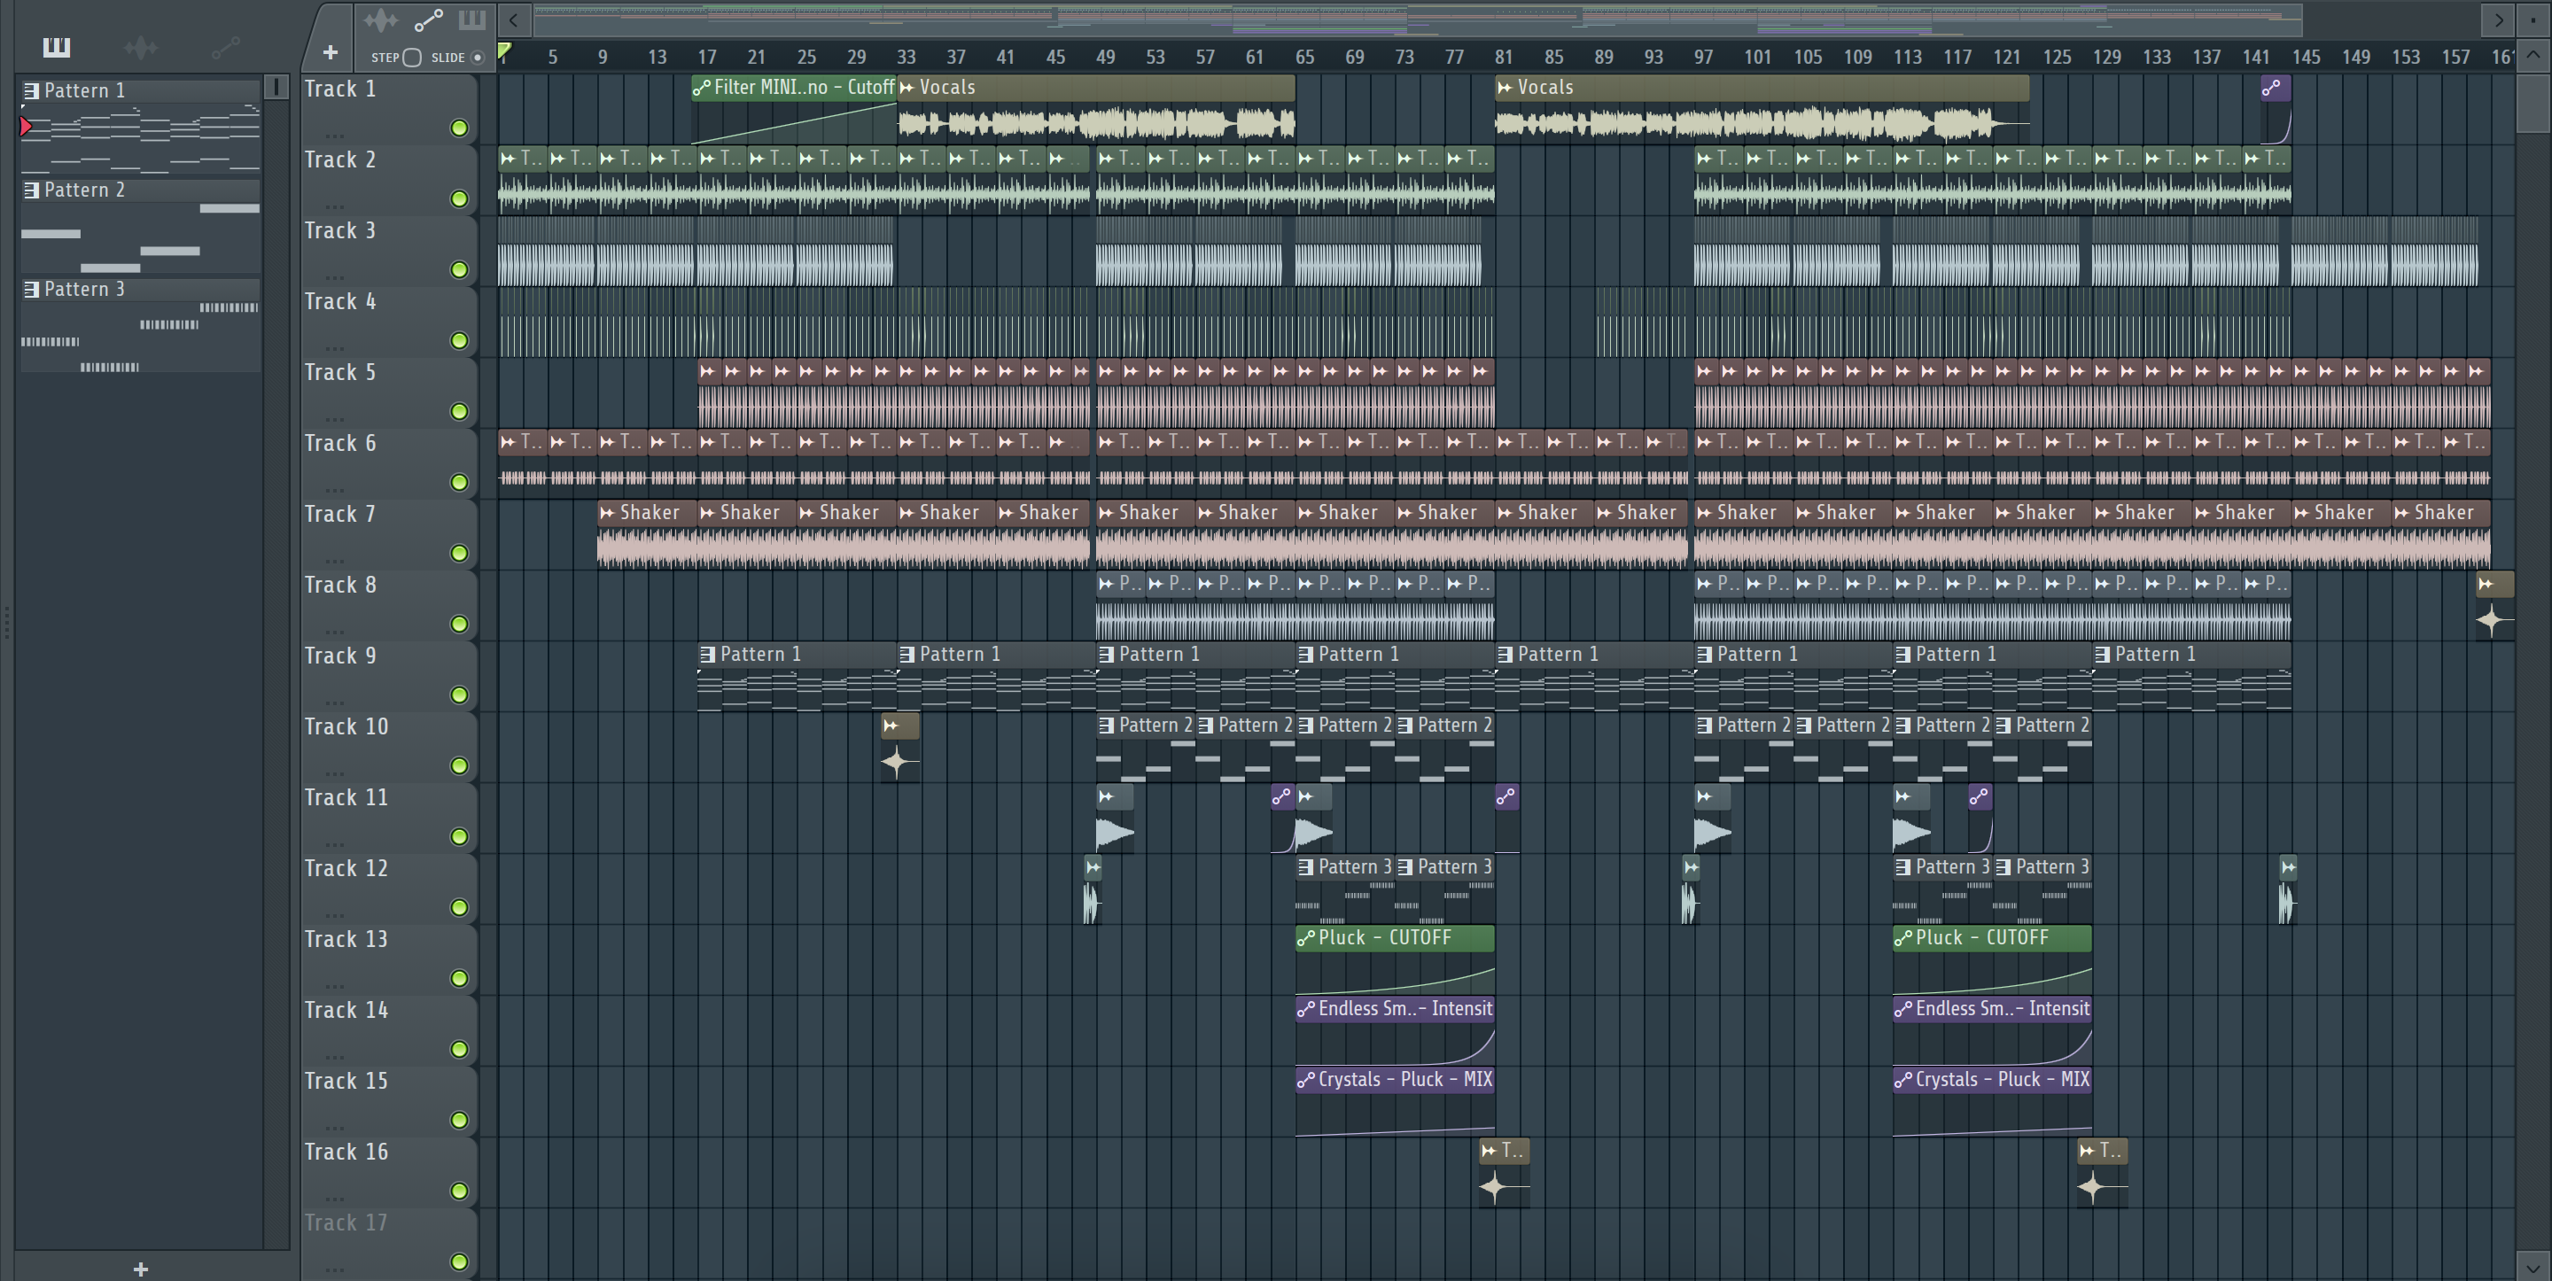The image size is (2552, 1281).
Task: Click the plus button above Track 1
Action: [x=330, y=52]
